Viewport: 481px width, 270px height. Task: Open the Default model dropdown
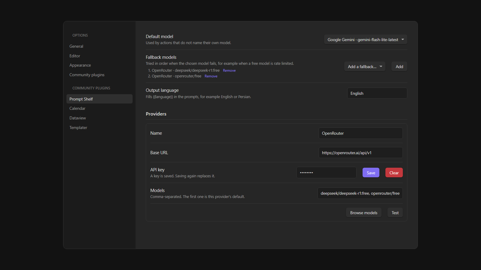click(x=366, y=40)
